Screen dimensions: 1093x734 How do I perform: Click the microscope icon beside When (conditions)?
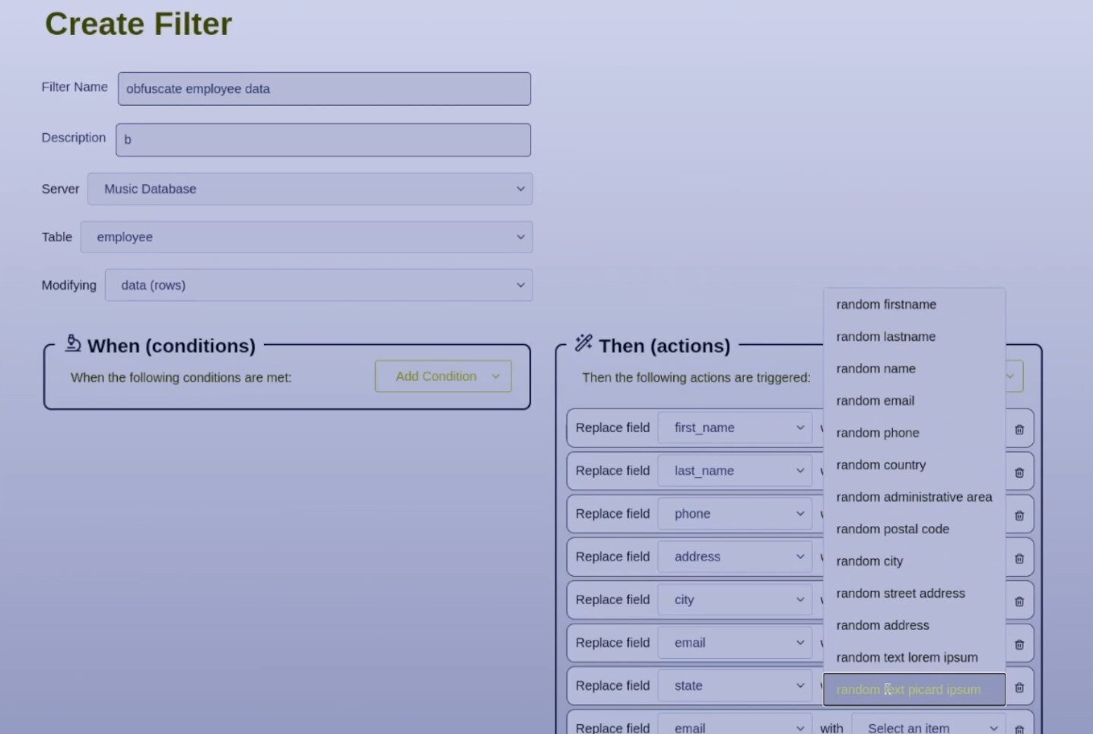(73, 344)
